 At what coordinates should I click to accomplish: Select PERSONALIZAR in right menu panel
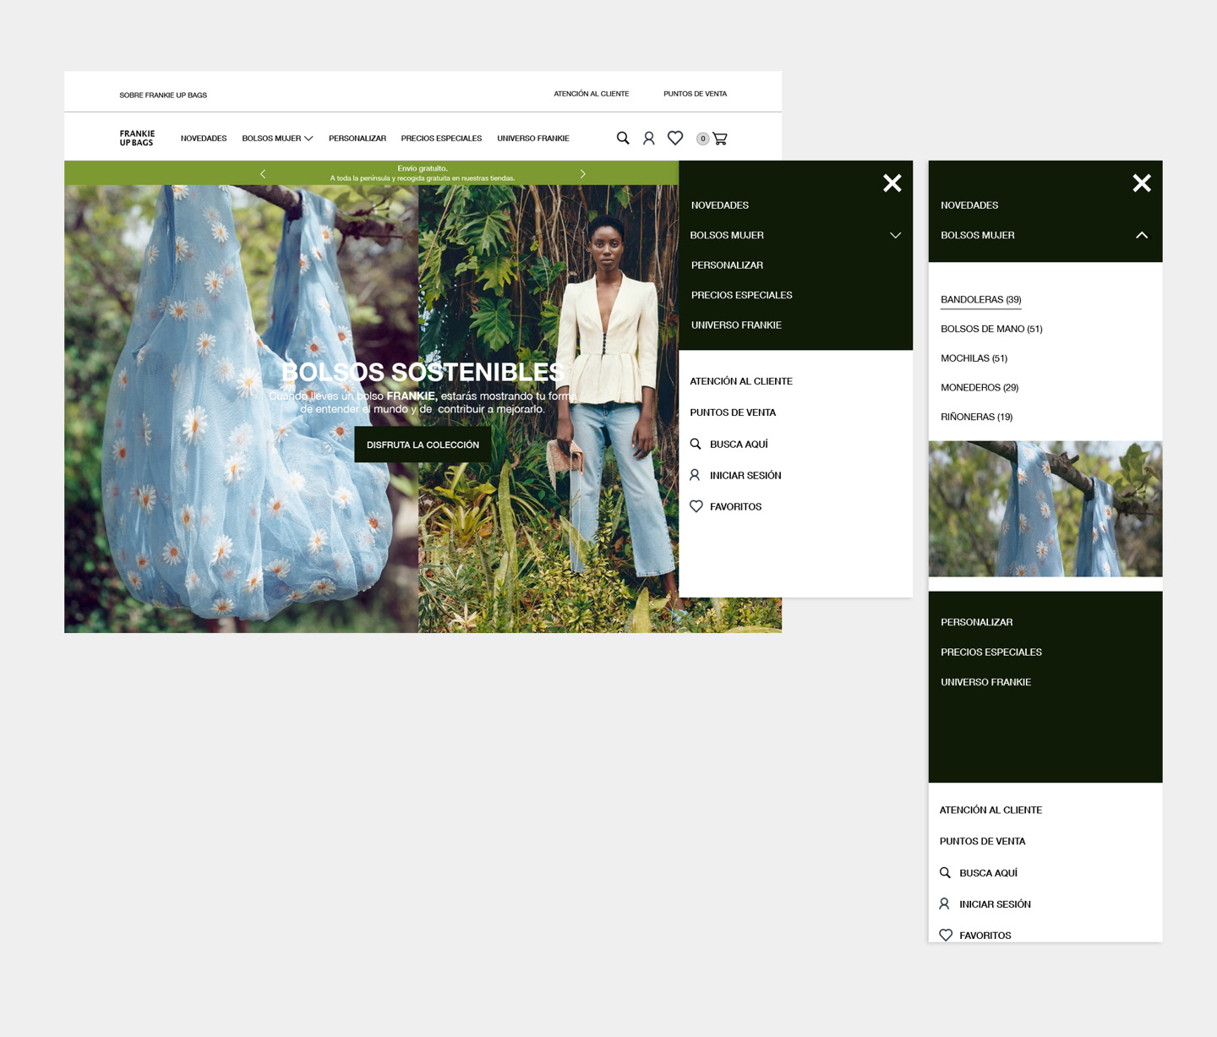coord(976,622)
